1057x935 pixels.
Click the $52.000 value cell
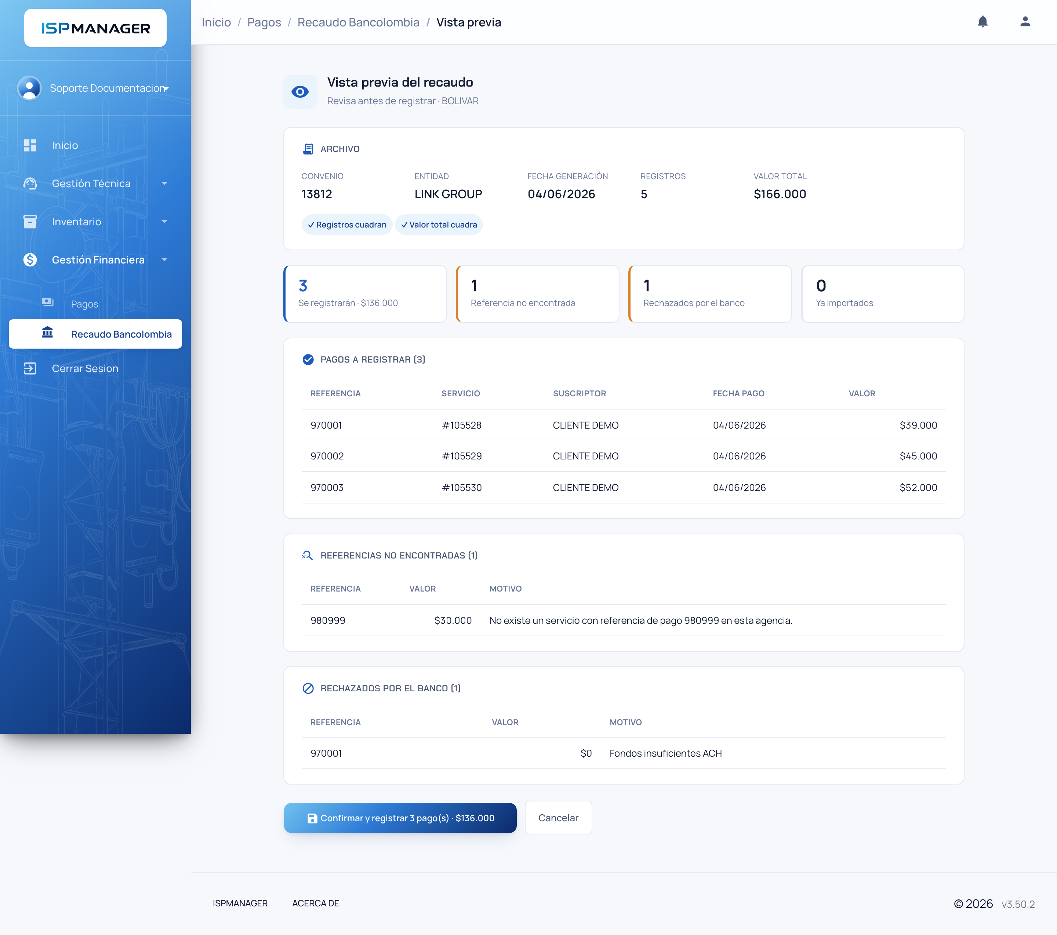pos(918,488)
